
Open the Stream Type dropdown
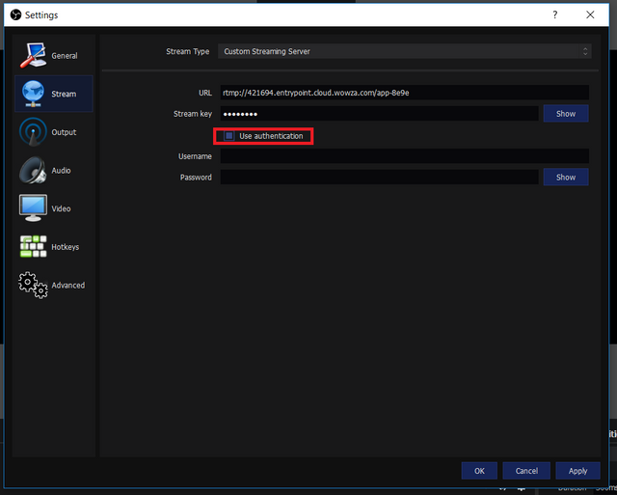pos(405,51)
